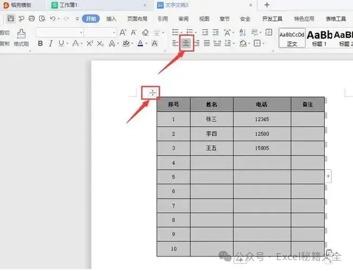
Task: Click the 剪切 (Cut) button
Action: click(5, 33)
